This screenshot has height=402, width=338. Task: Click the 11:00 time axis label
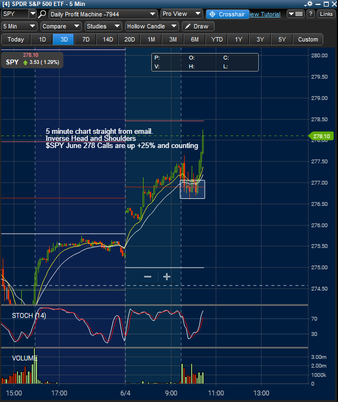pos(216,393)
